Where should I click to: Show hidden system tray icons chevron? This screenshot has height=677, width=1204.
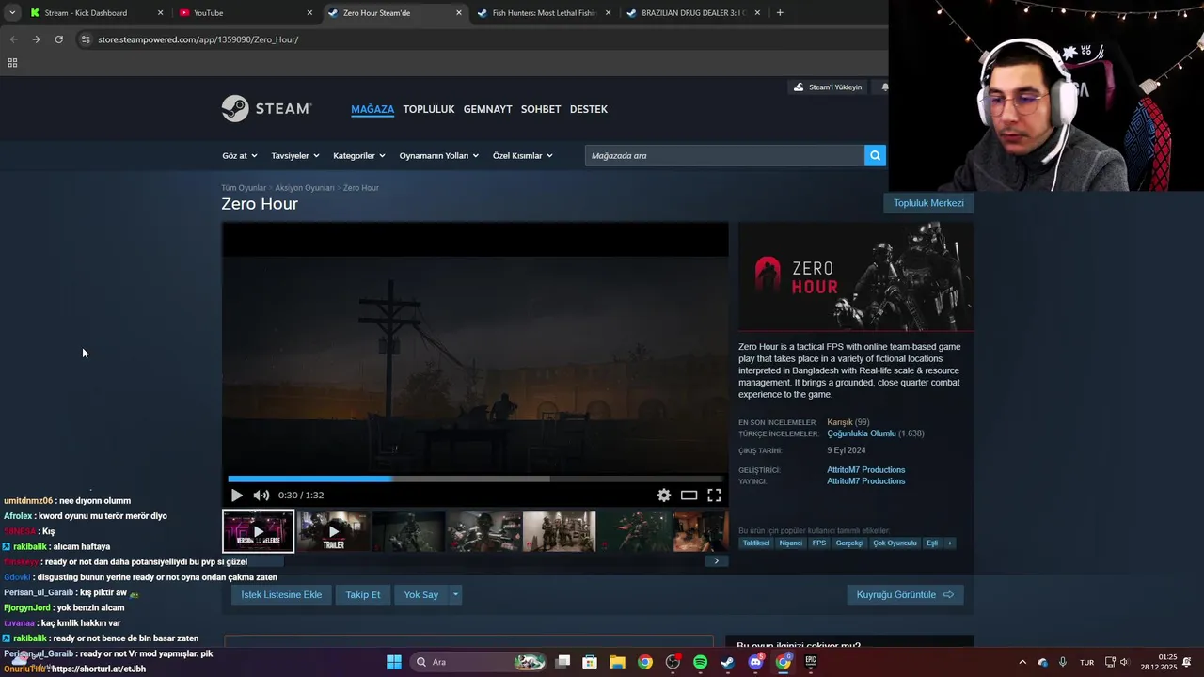1022,662
